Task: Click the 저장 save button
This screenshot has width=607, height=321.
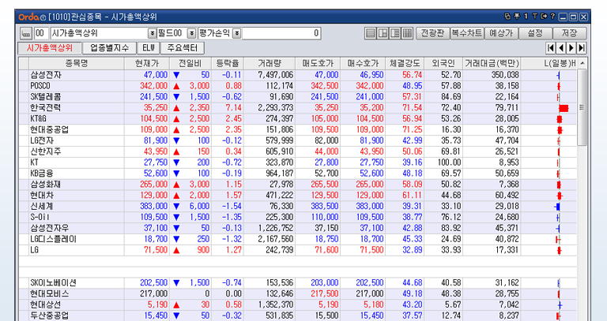Action: [x=569, y=33]
